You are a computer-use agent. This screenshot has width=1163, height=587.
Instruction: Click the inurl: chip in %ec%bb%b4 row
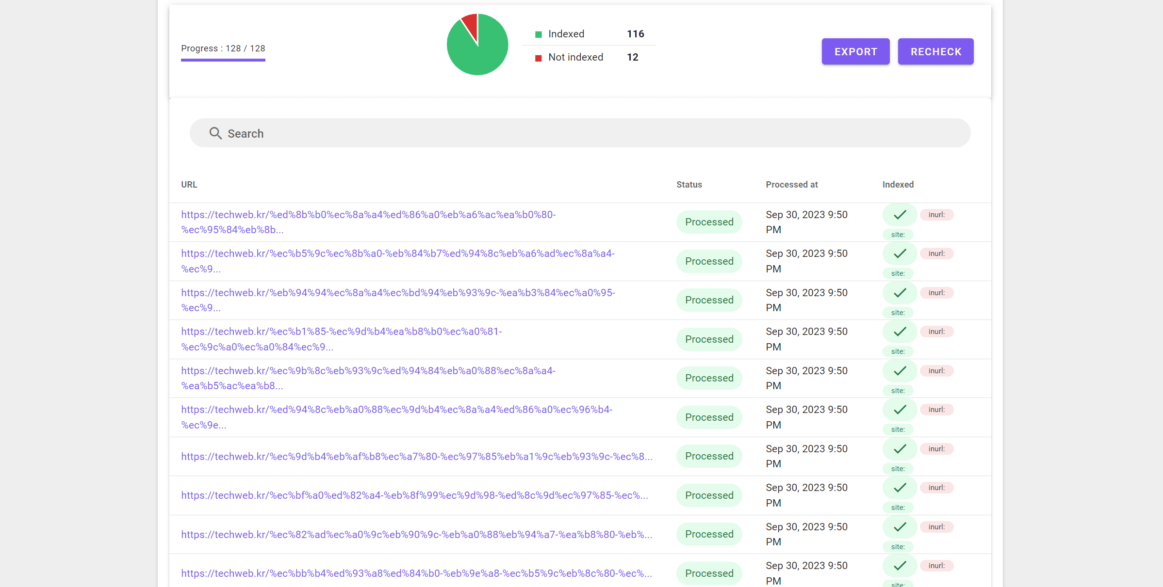tap(936, 566)
